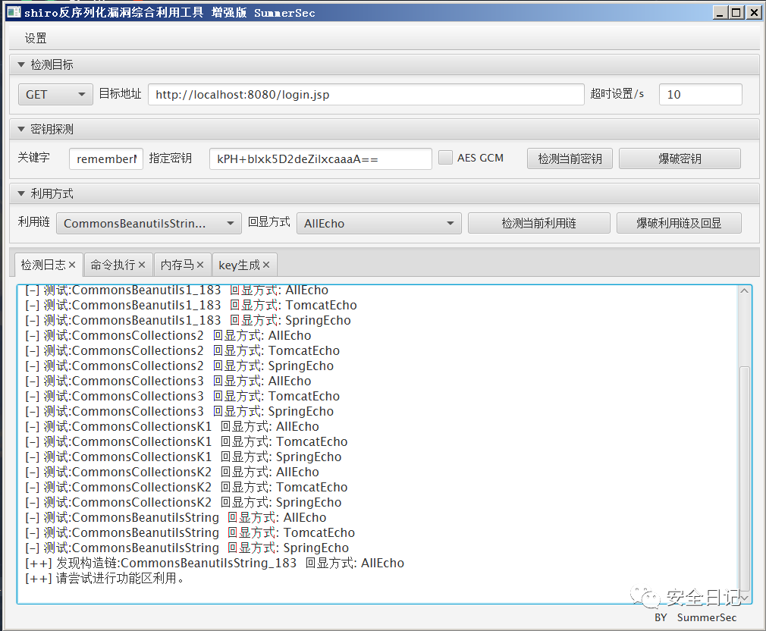Click the 检测当前密钥 button
Viewport: 766px width, 631px height.
[570, 159]
